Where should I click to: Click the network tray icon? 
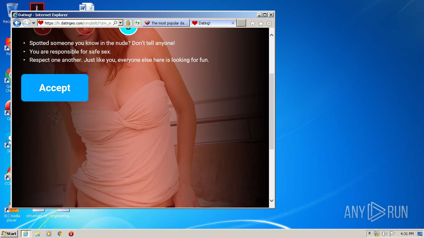(x=377, y=234)
